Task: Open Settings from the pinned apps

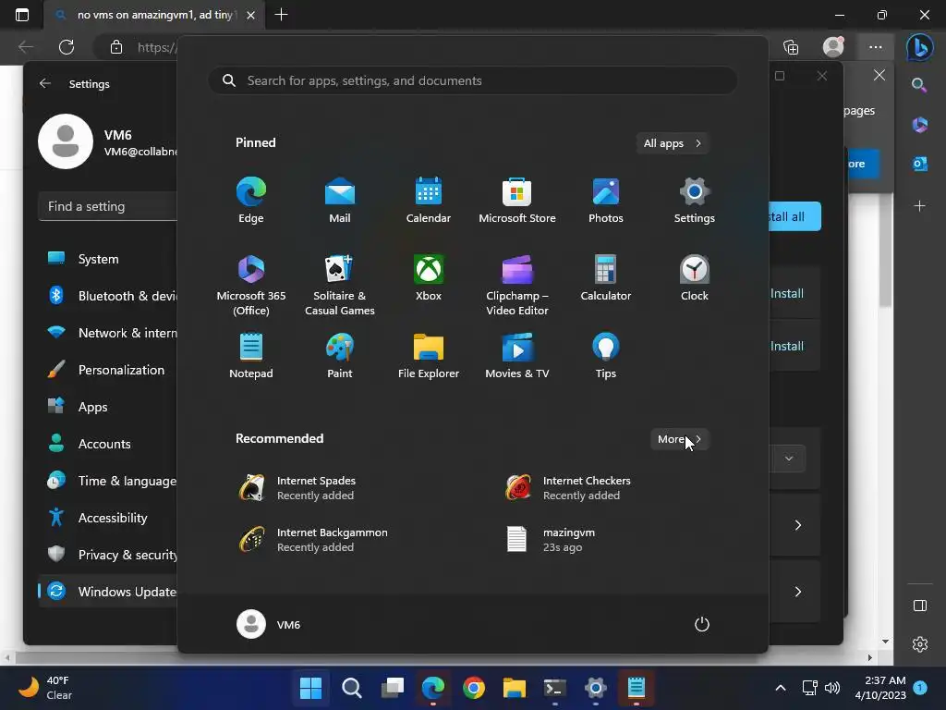Action: point(695,201)
